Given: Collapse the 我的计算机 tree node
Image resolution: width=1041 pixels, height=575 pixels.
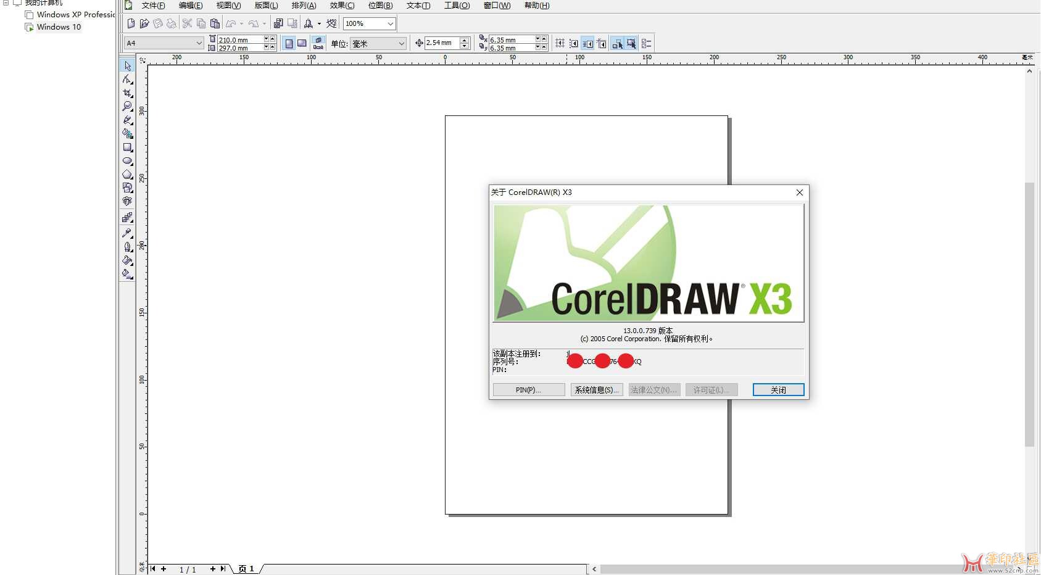Looking at the screenshot, I should tap(6, 2).
